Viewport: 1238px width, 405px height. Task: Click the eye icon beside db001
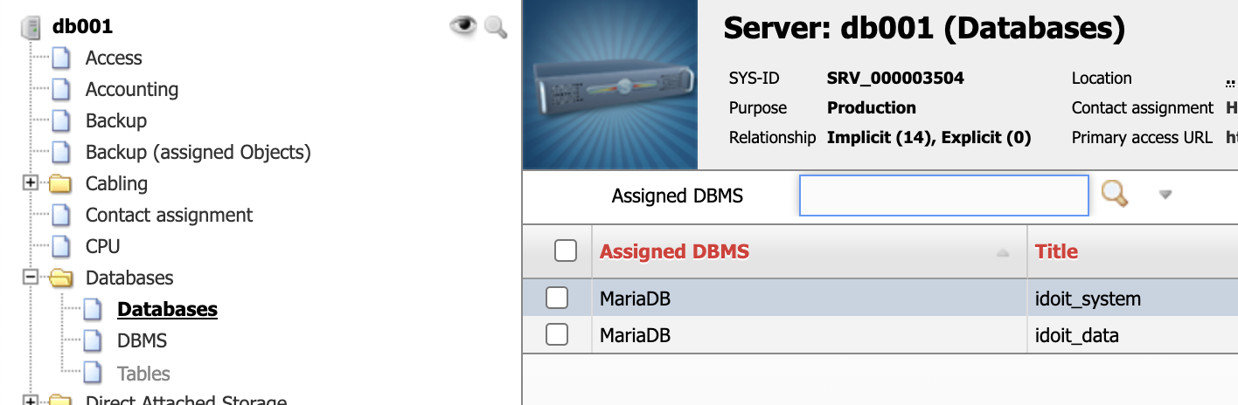tap(463, 27)
